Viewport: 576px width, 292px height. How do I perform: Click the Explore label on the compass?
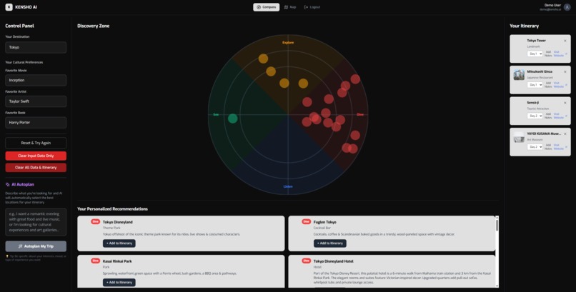[x=288, y=43]
